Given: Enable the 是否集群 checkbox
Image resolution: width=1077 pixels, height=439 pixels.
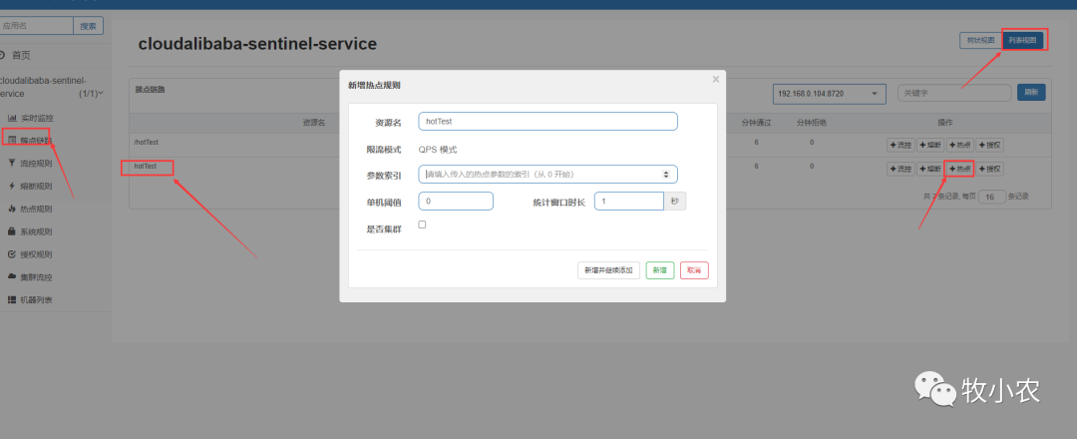Looking at the screenshot, I should coord(422,224).
